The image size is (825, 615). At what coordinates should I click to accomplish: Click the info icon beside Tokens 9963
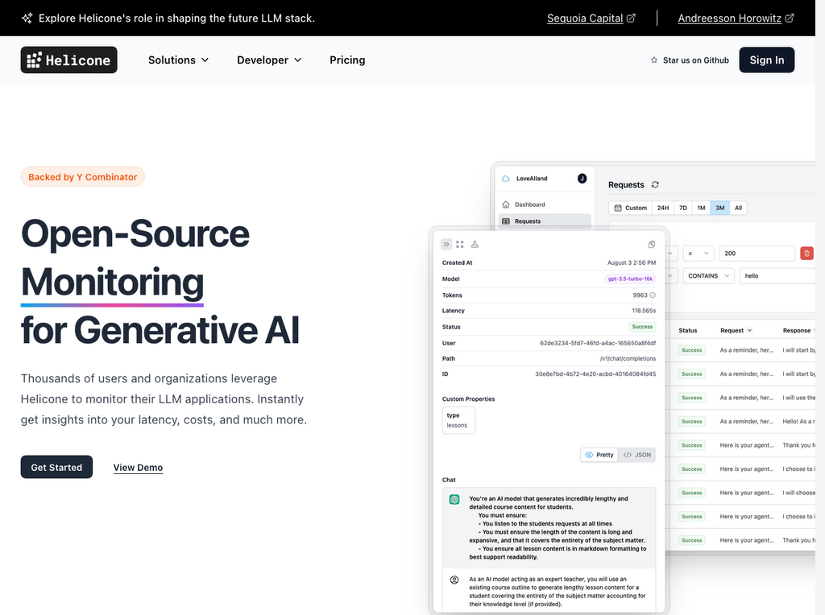(x=653, y=295)
